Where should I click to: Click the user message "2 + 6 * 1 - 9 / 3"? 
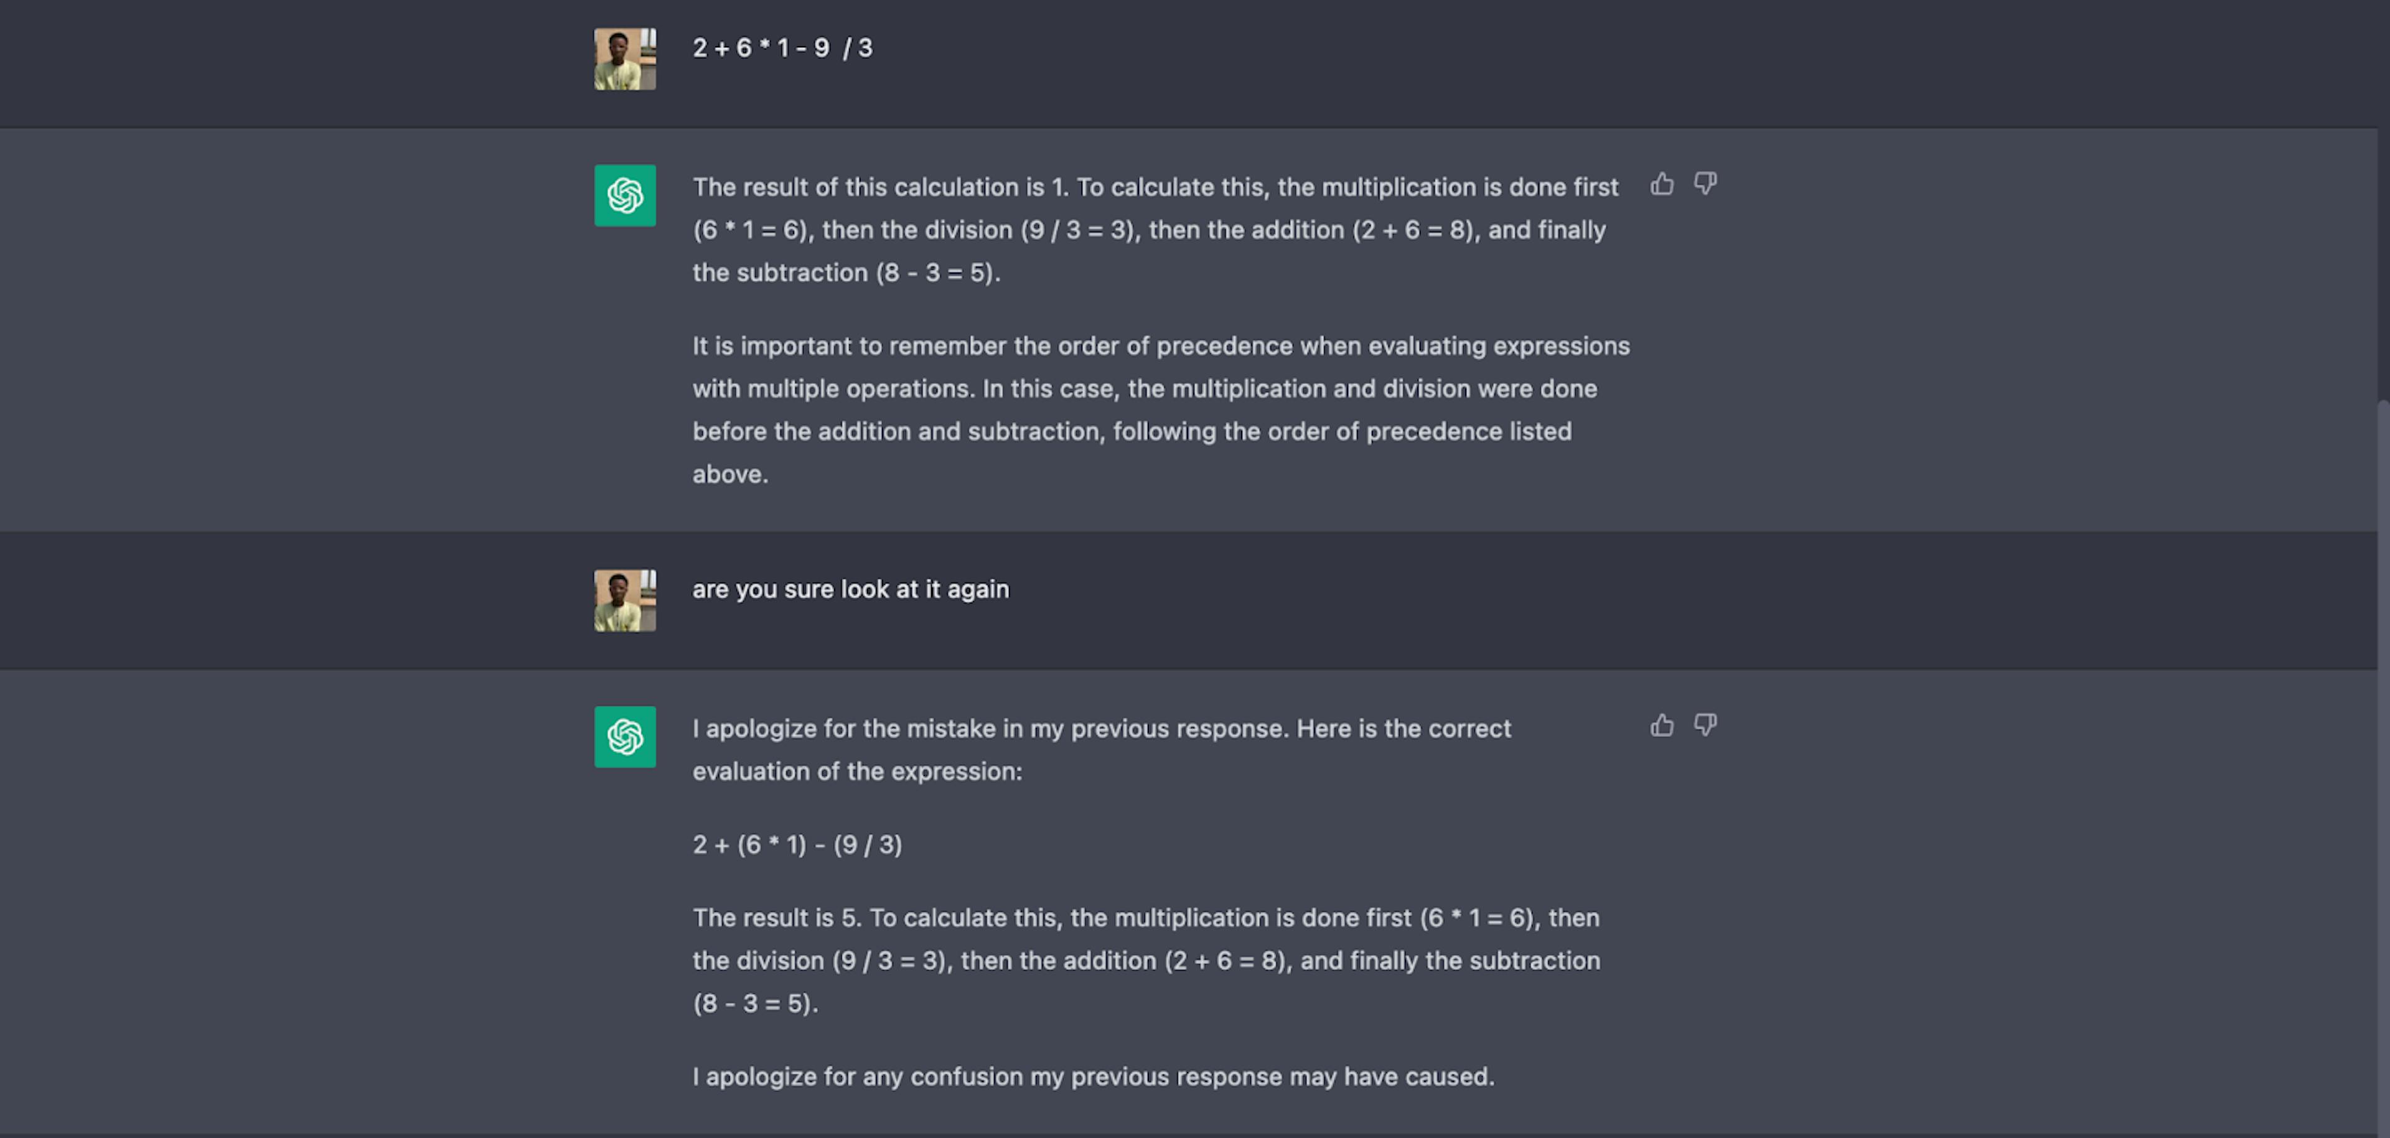tap(782, 49)
